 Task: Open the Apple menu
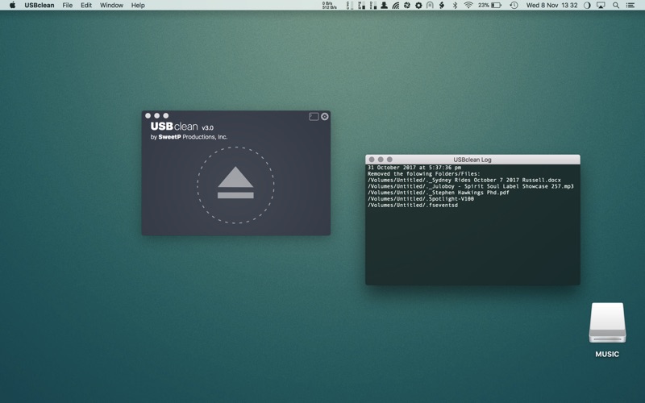pos(12,5)
